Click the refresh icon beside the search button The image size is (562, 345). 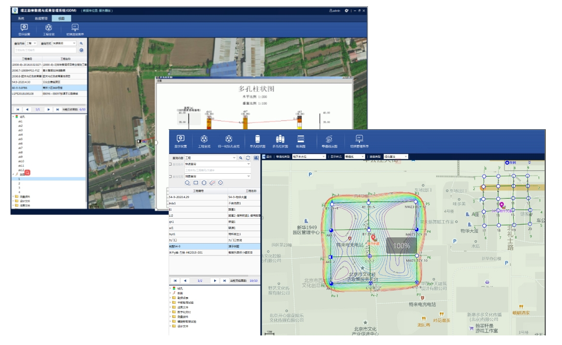248,157
